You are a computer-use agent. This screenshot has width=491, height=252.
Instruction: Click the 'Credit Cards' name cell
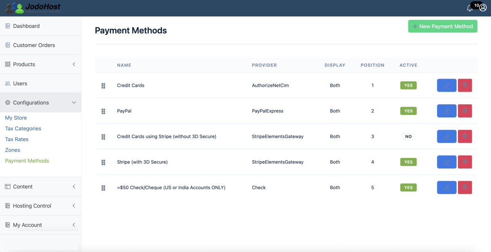pyautogui.click(x=131, y=85)
